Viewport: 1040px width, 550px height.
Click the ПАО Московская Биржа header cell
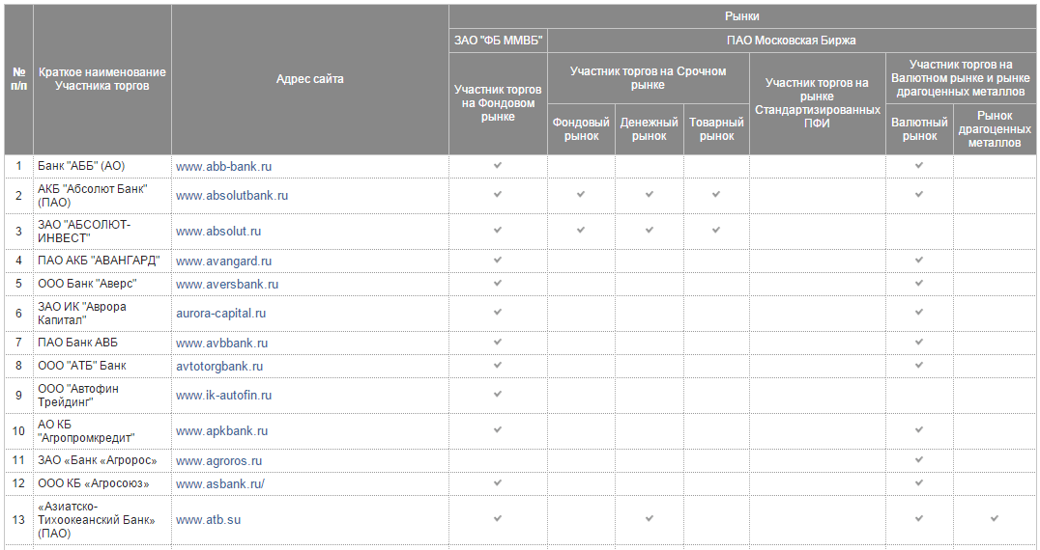(791, 41)
